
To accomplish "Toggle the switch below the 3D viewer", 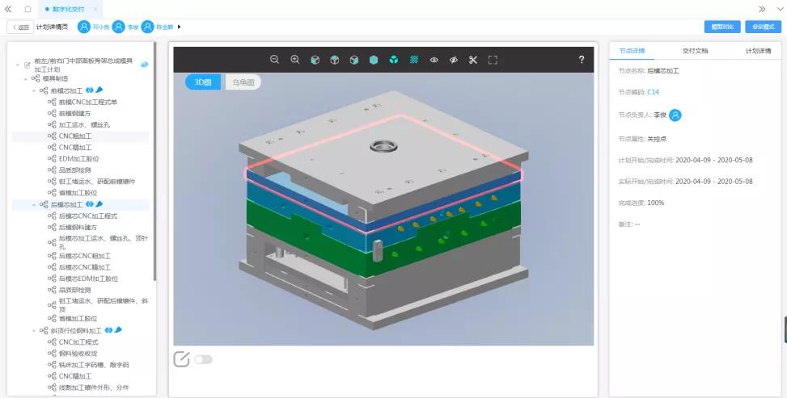I will tap(203, 359).
